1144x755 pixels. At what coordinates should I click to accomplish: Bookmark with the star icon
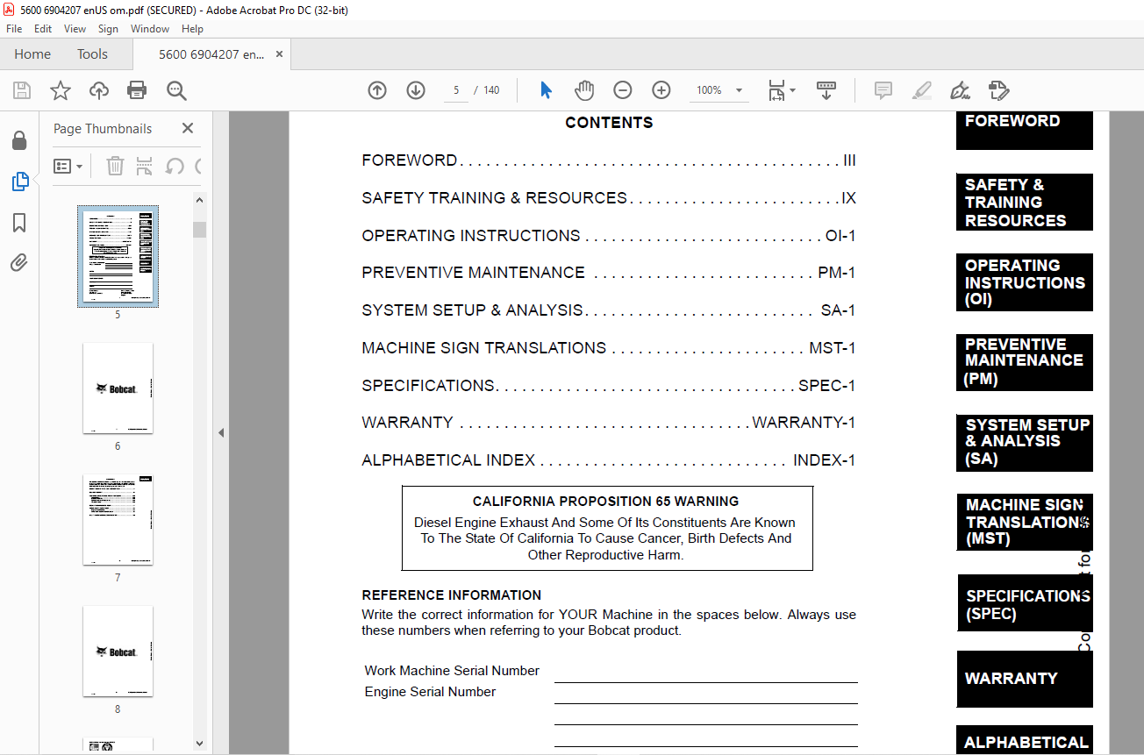(x=61, y=90)
